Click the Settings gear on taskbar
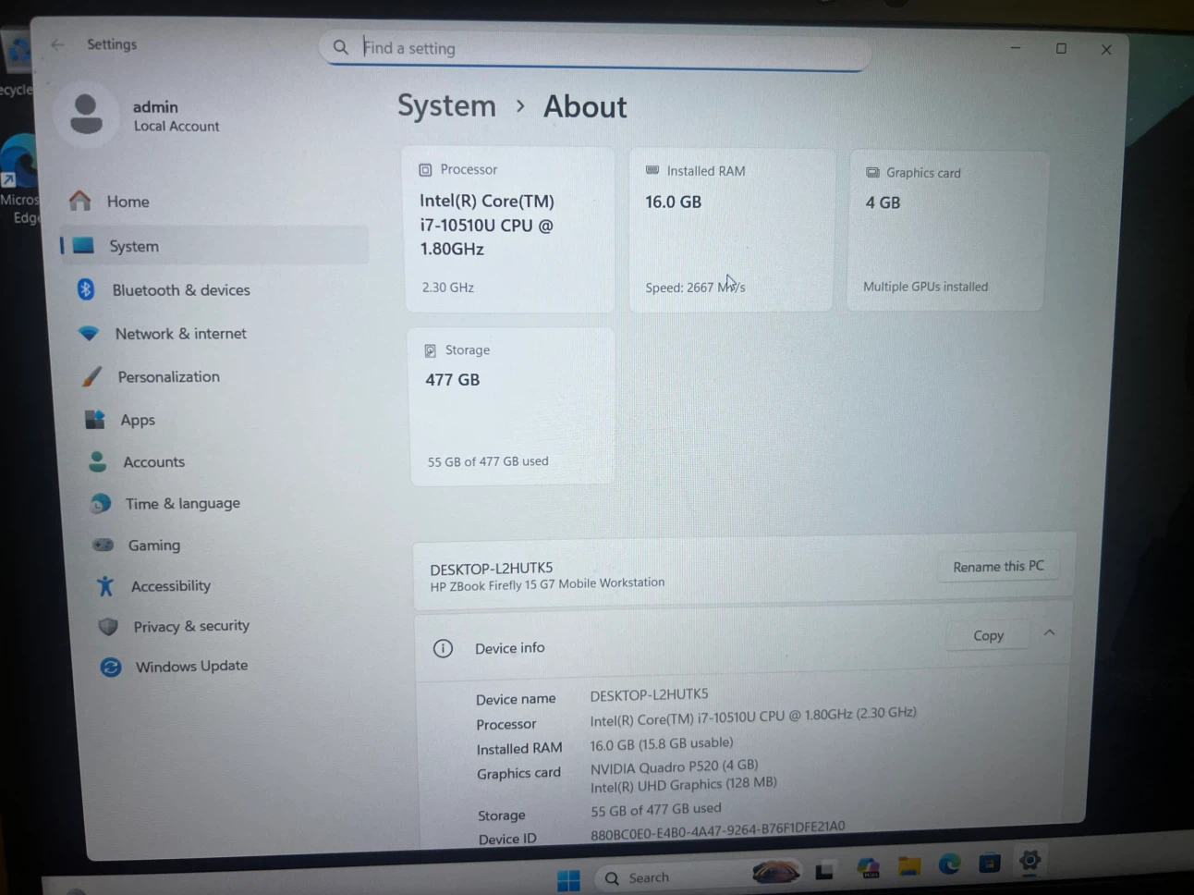 [1030, 861]
